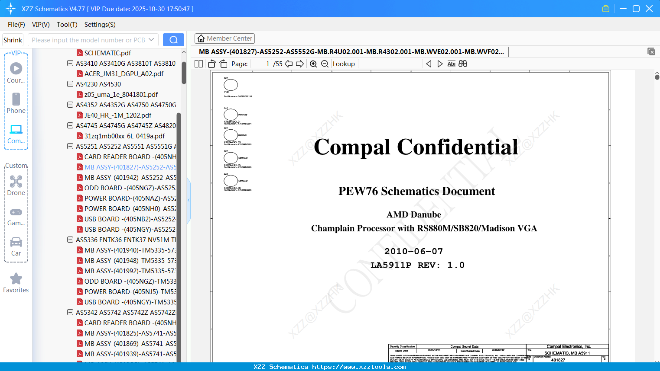Click the blue search button
This screenshot has width=660, height=371.
tap(173, 40)
